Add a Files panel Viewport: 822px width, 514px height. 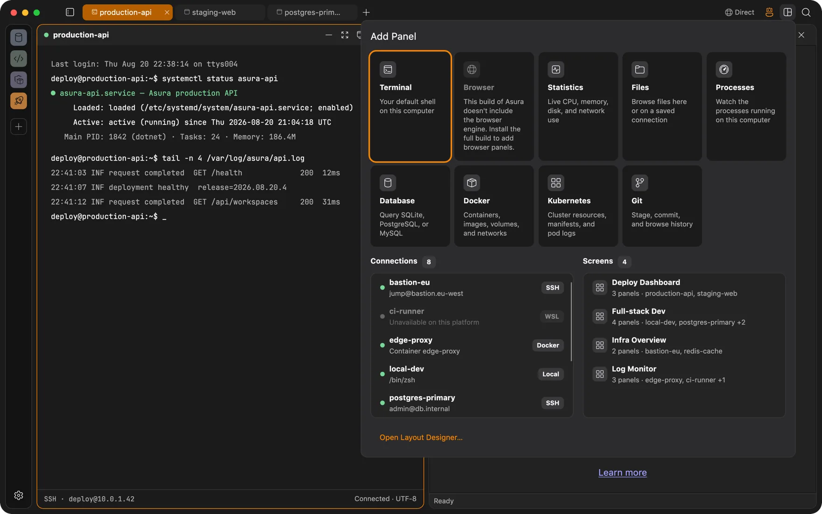[662, 107]
